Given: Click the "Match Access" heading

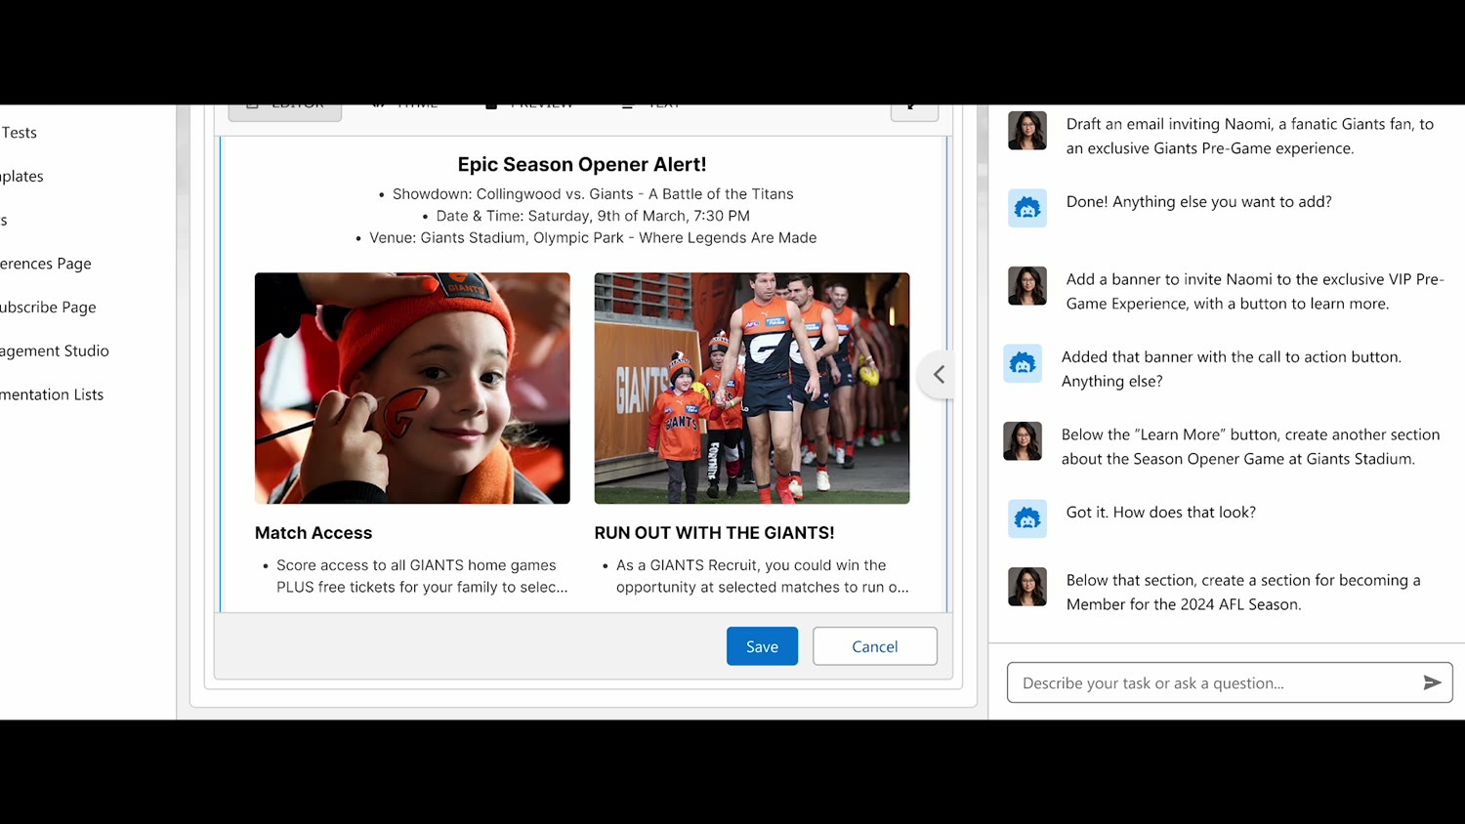Looking at the screenshot, I should [x=314, y=533].
